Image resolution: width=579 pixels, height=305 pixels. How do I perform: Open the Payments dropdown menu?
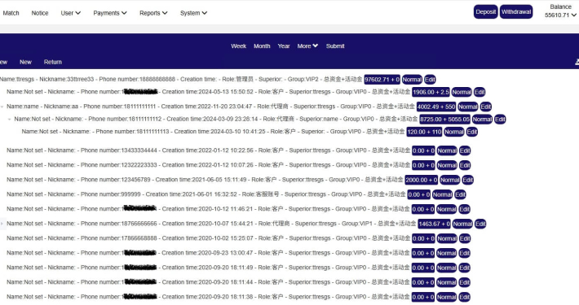click(x=109, y=13)
